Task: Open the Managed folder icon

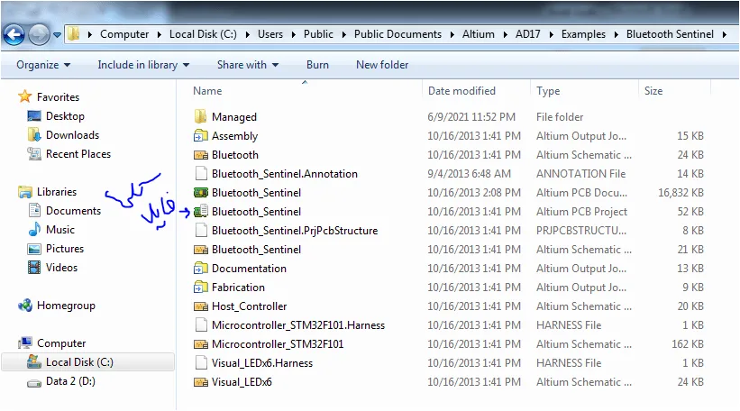Action: point(201,116)
